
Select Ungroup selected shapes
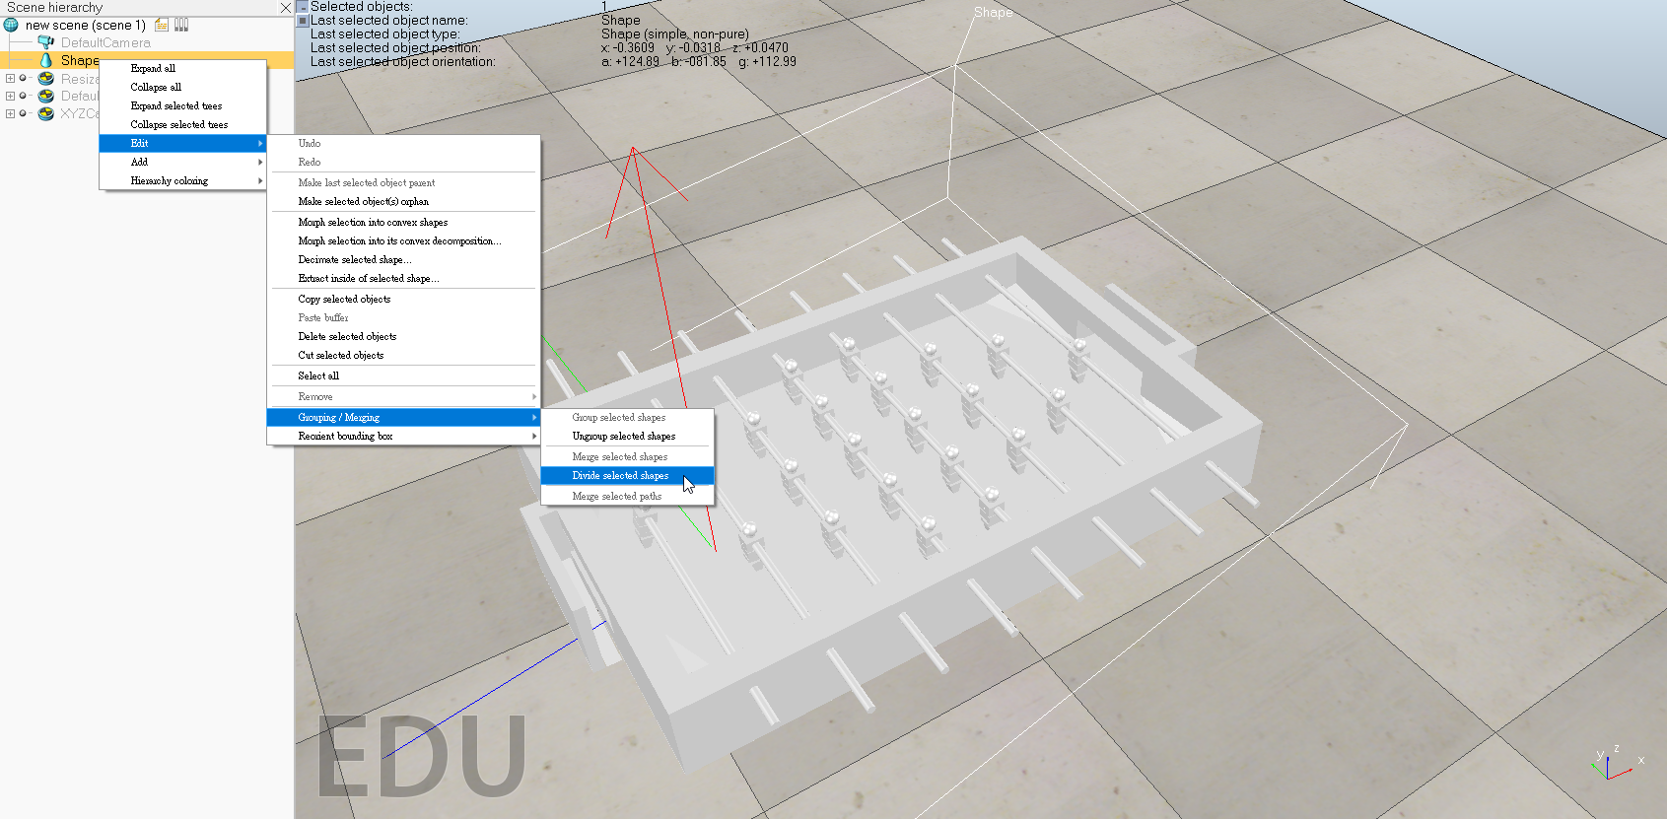(623, 436)
